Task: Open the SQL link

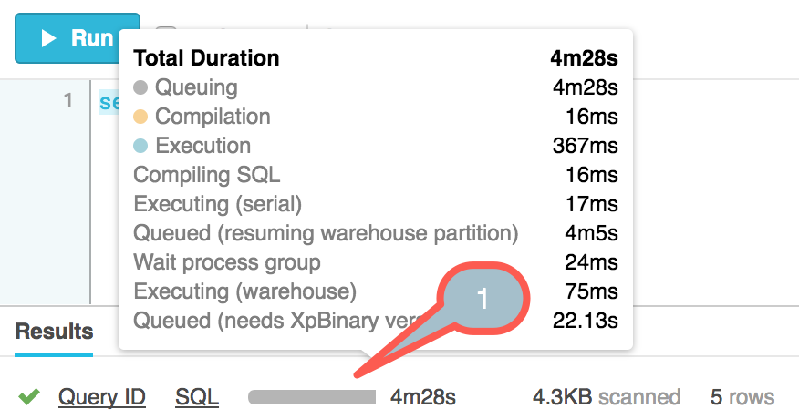Action: [197, 397]
